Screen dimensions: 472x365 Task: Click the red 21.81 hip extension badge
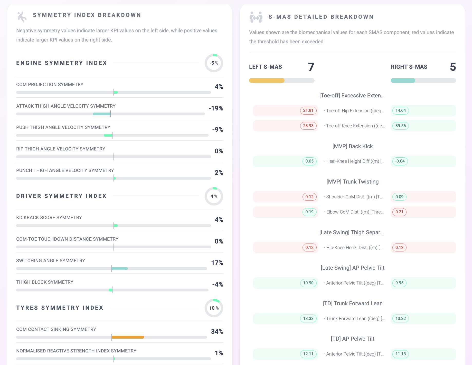pos(308,110)
